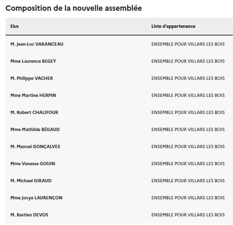The width and height of the screenshot is (233, 225).
Task: Click the list name in Michael GIRAUD's row
Action: 188,181
